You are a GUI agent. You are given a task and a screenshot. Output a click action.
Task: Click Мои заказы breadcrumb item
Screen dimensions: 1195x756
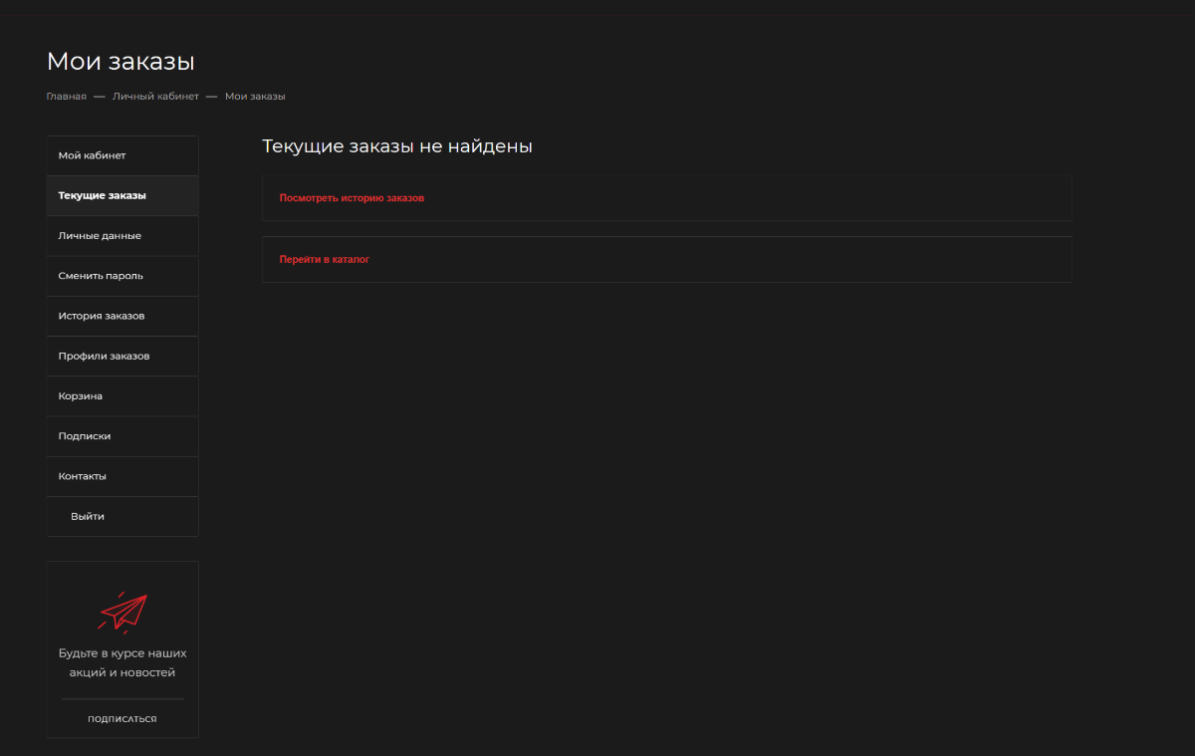(x=255, y=97)
